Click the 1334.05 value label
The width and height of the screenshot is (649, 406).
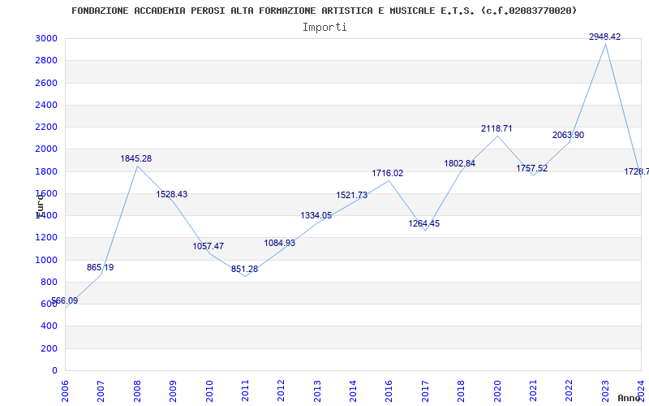coord(316,215)
